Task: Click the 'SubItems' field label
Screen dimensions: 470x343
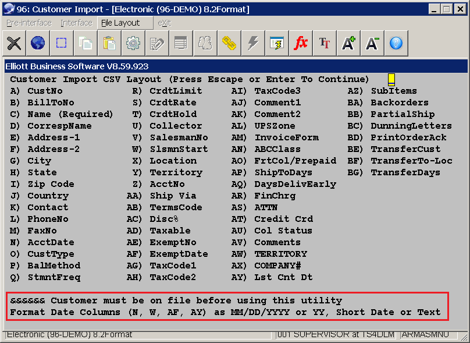Action: click(x=394, y=91)
